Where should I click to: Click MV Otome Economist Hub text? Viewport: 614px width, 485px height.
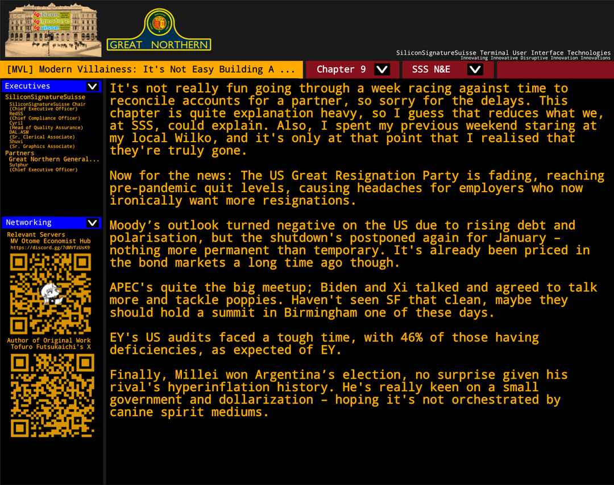pyautogui.click(x=51, y=241)
